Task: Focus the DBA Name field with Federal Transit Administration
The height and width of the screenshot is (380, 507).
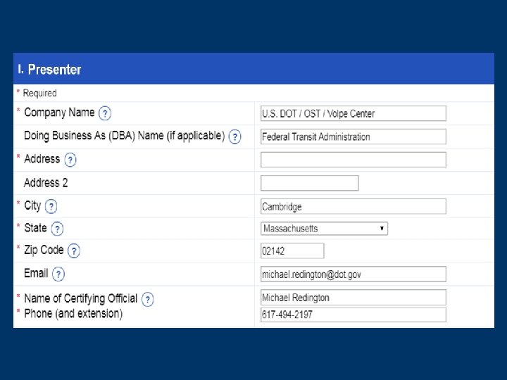Action: click(x=353, y=137)
